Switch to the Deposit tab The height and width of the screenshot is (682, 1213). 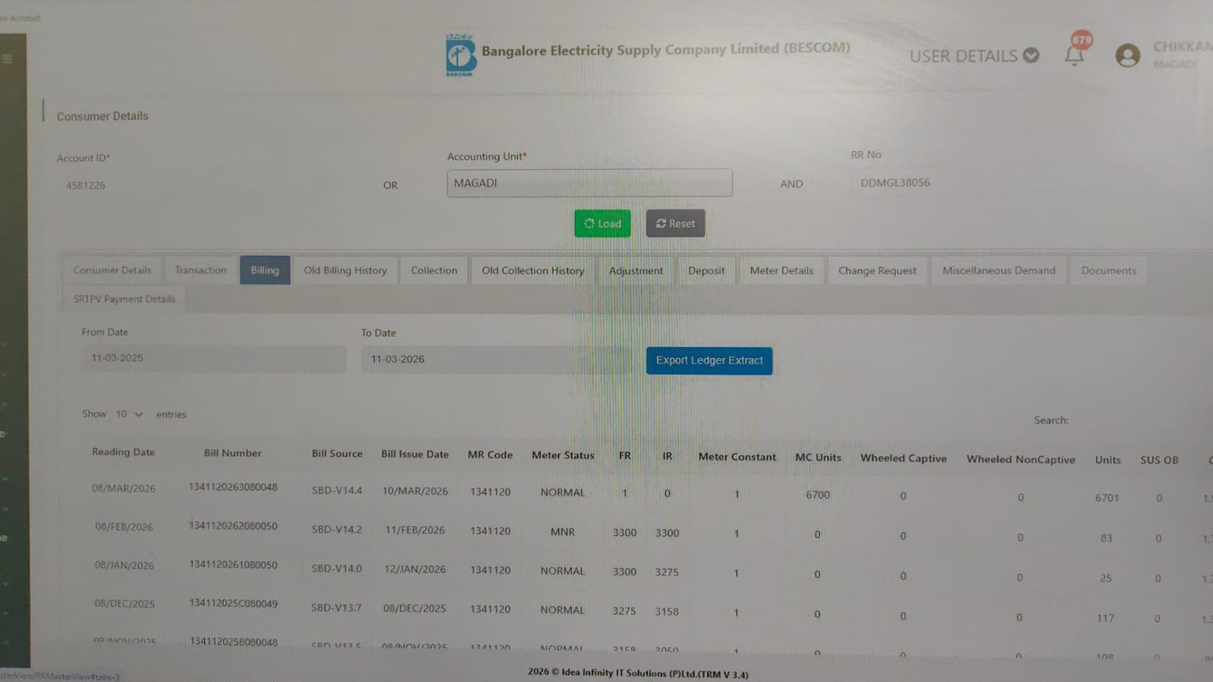706,271
